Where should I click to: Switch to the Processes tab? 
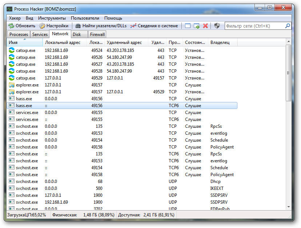[19, 34]
